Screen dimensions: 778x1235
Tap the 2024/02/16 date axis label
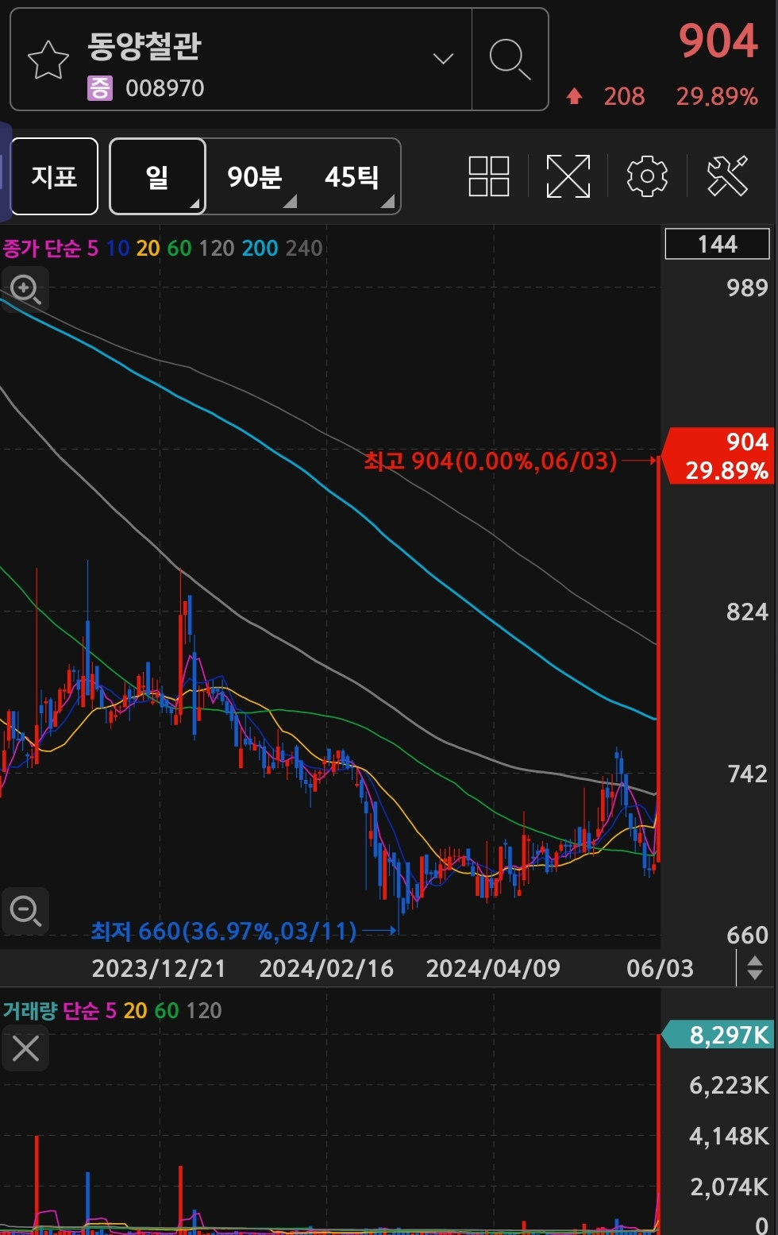pos(326,968)
